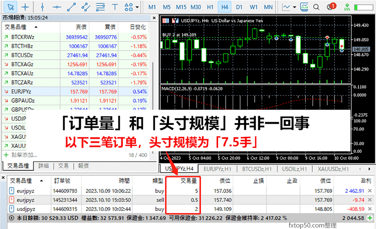The width and height of the screenshot is (376, 229).
Task: Toggle the H4 timeframe button
Action: point(225,7)
